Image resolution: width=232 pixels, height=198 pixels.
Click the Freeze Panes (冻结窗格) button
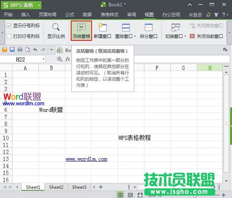[81, 31]
